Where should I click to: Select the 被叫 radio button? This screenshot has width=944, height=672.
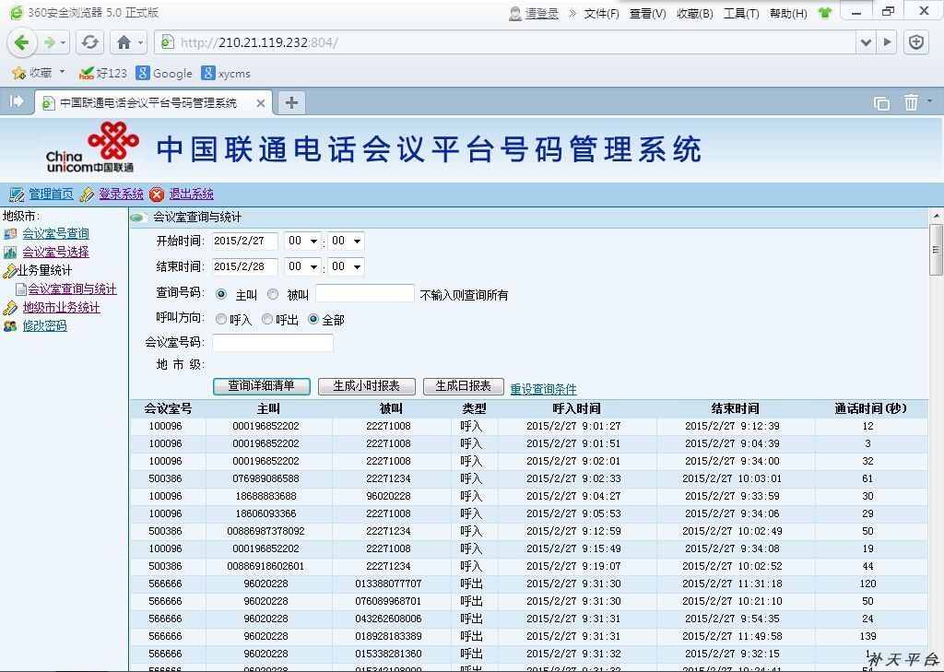pyautogui.click(x=273, y=294)
